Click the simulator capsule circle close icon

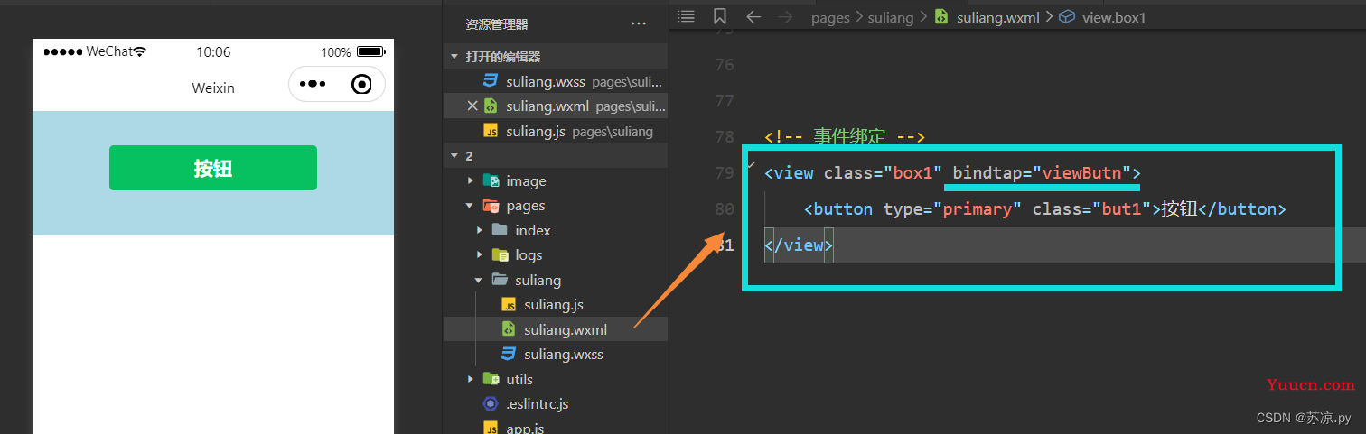(x=361, y=85)
